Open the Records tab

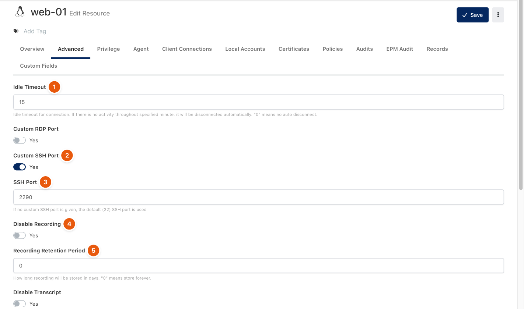tap(437, 49)
